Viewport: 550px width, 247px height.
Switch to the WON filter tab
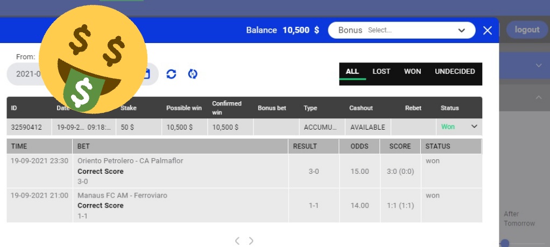pos(412,72)
